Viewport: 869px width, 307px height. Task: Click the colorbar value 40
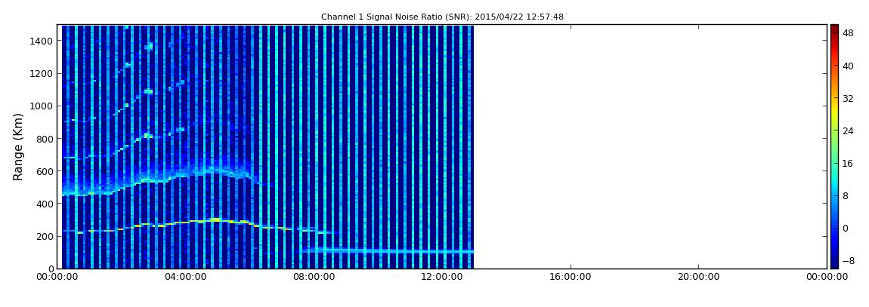(x=848, y=66)
